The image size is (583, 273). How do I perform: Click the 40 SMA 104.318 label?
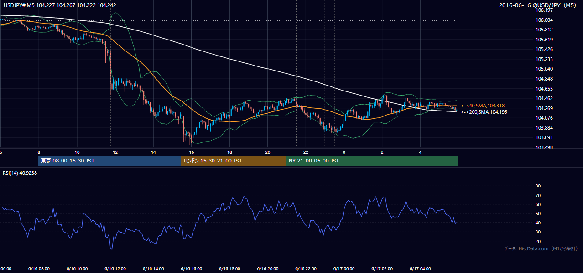(484, 106)
